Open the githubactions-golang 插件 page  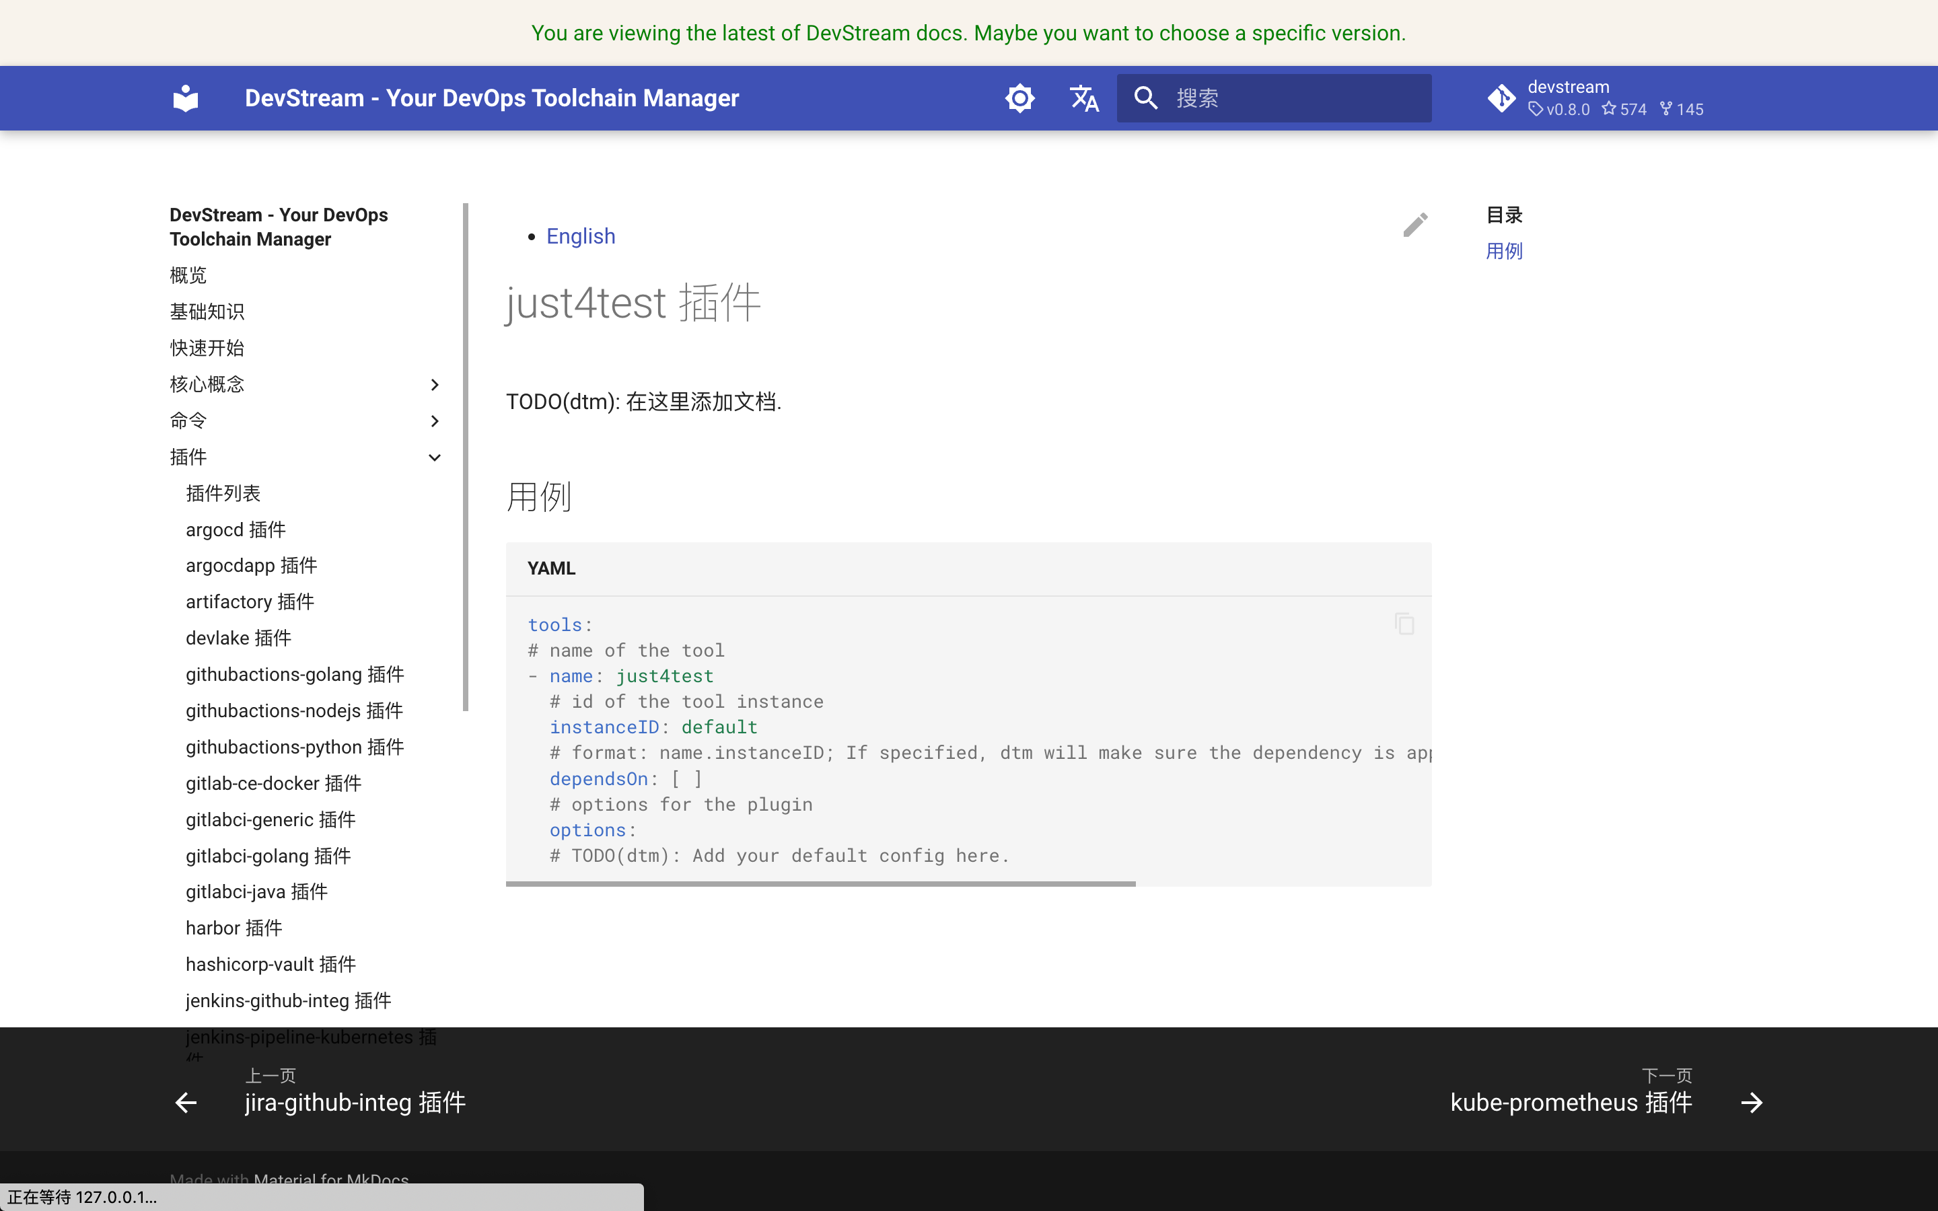point(295,674)
